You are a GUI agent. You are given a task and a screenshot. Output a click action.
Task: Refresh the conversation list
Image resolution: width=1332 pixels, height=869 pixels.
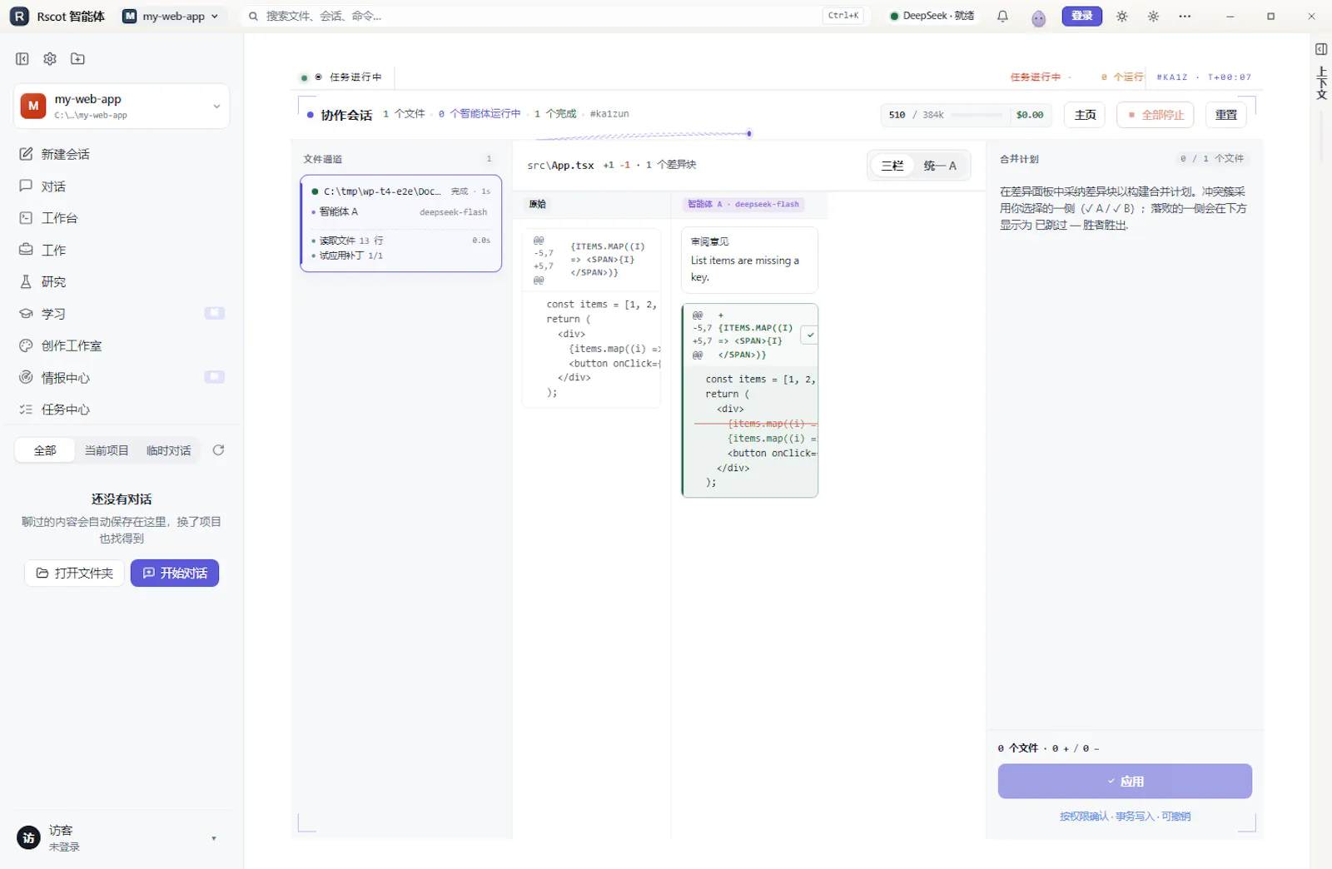pyautogui.click(x=218, y=450)
